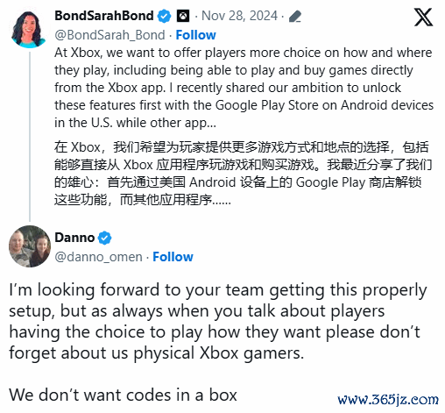Click Danno's reply text body

pyautogui.click(x=217, y=321)
